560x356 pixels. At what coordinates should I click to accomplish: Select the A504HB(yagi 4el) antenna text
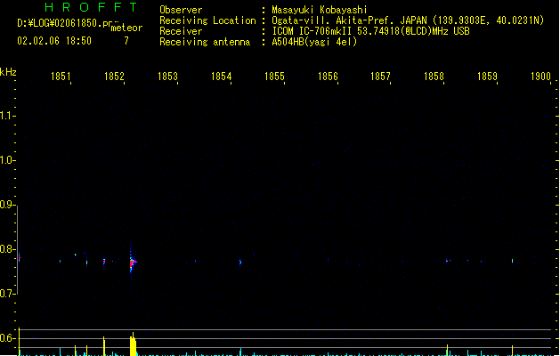click(314, 42)
